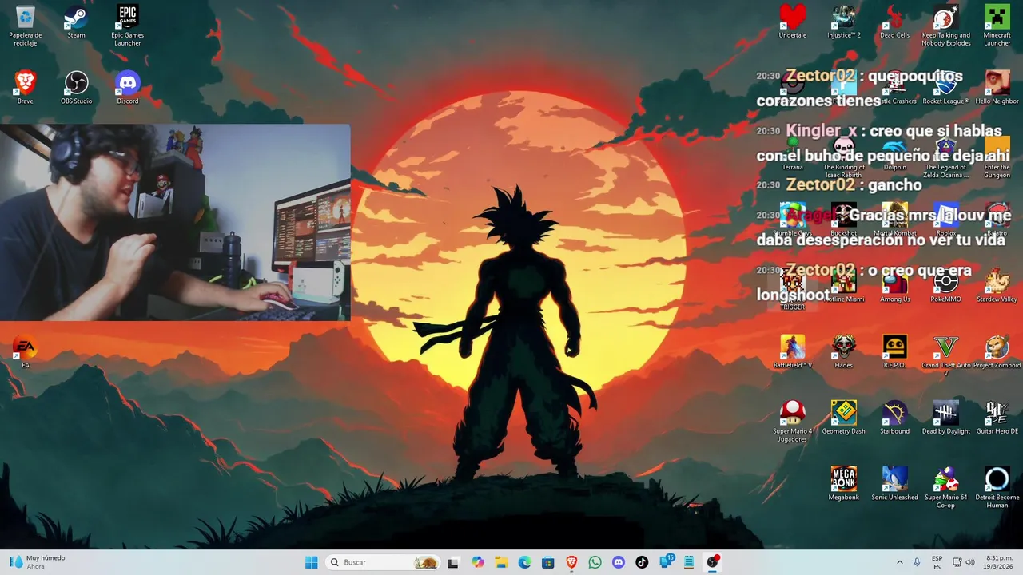Image resolution: width=1023 pixels, height=575 pixels.
Task: Select Legend of Zelda Ocarina icon
Action: [945, 157]
